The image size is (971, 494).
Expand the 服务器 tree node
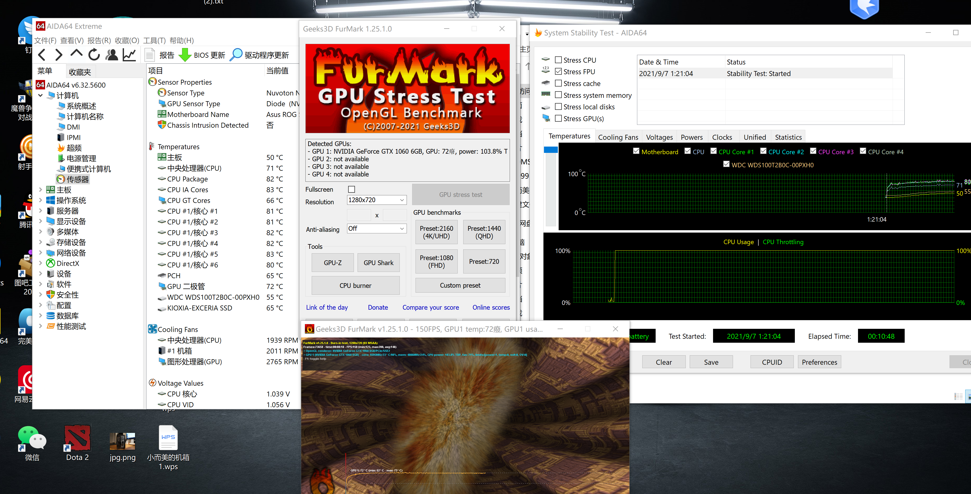tap(40, 211)
